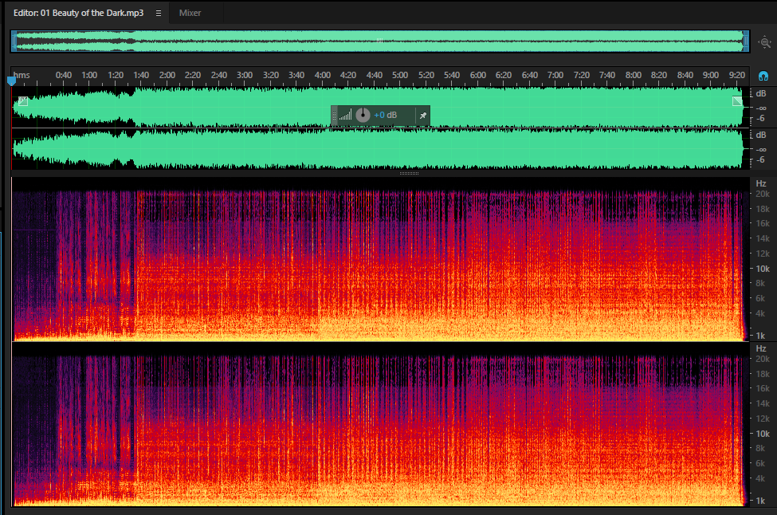The image size is (777, 515).
Task: Click inside the lower channel waveform display
Action: 379,149
